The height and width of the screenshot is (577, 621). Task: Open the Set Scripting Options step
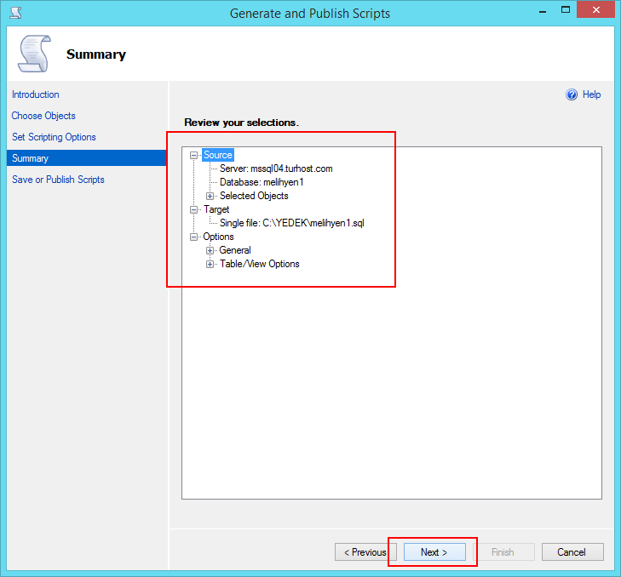tap(54, 137)
